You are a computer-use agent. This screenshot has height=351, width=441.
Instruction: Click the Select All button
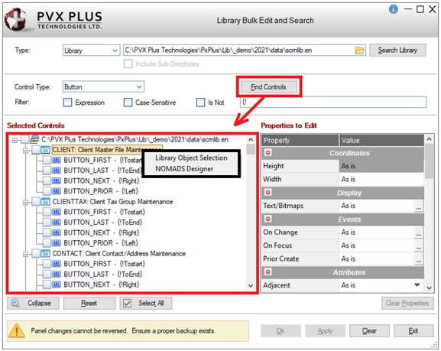point(146,303)
